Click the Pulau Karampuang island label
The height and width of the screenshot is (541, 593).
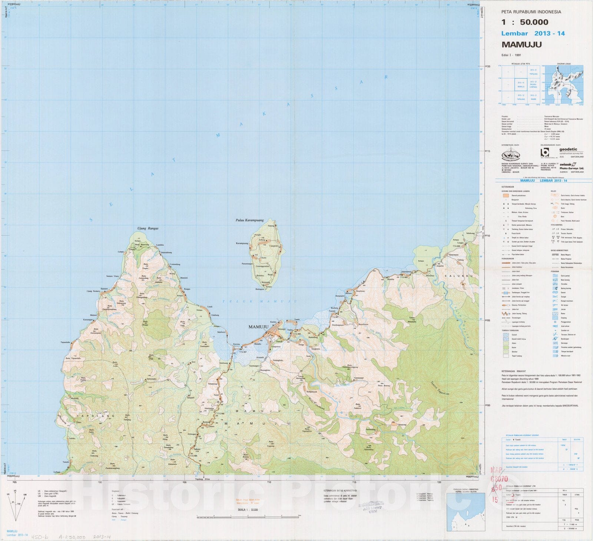pyautogui.click(x=249, y=220)
